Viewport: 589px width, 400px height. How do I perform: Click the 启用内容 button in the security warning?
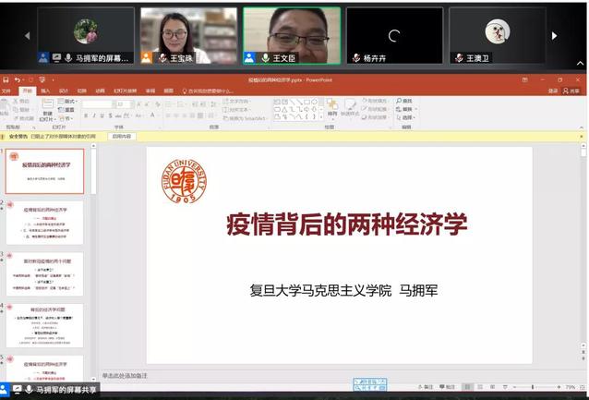click(x=121, y=136)
